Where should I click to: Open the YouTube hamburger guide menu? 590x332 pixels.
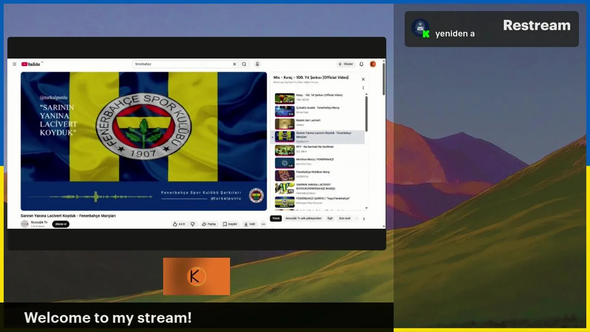[14, 64]
